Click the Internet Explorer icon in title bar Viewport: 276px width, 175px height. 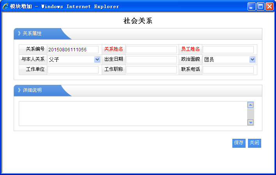click(x=5, y=6)
